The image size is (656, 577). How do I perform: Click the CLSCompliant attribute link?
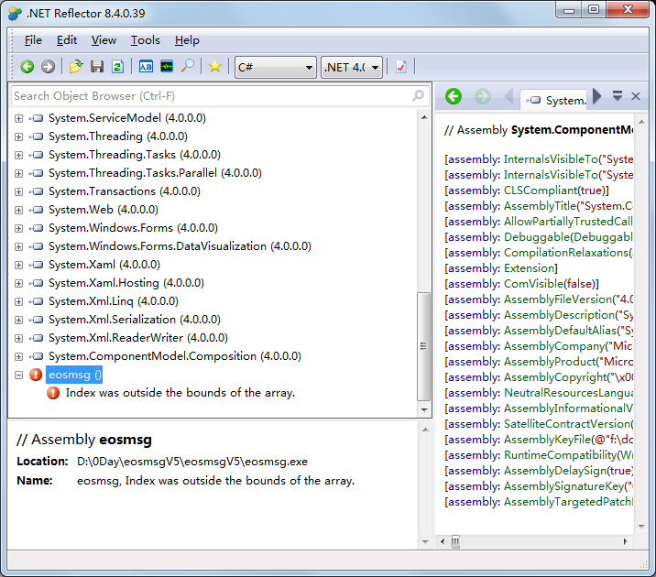pos(541,191)
